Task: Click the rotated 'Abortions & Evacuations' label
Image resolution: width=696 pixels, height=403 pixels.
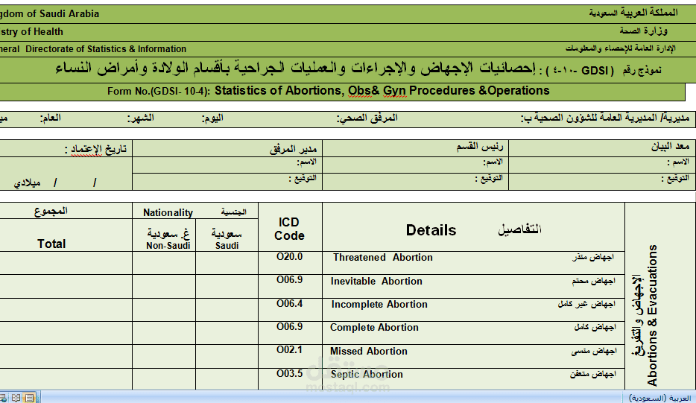Action: click(651, 315)
